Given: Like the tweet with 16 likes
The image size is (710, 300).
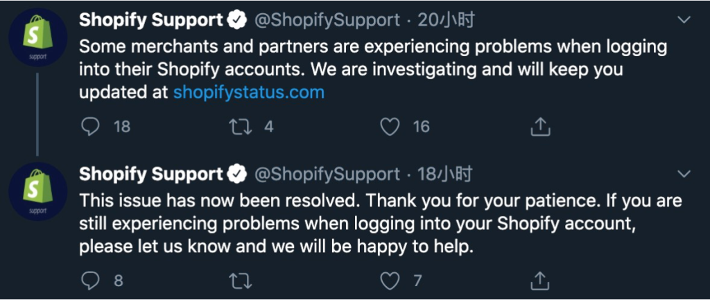Looking at the screenshot, I should pyautogui.click(x=391, y=126).
